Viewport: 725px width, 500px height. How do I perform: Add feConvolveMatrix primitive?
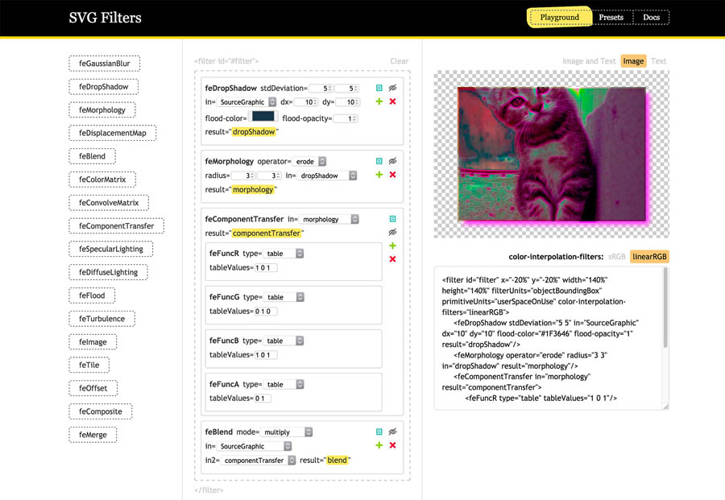(109, 202)
